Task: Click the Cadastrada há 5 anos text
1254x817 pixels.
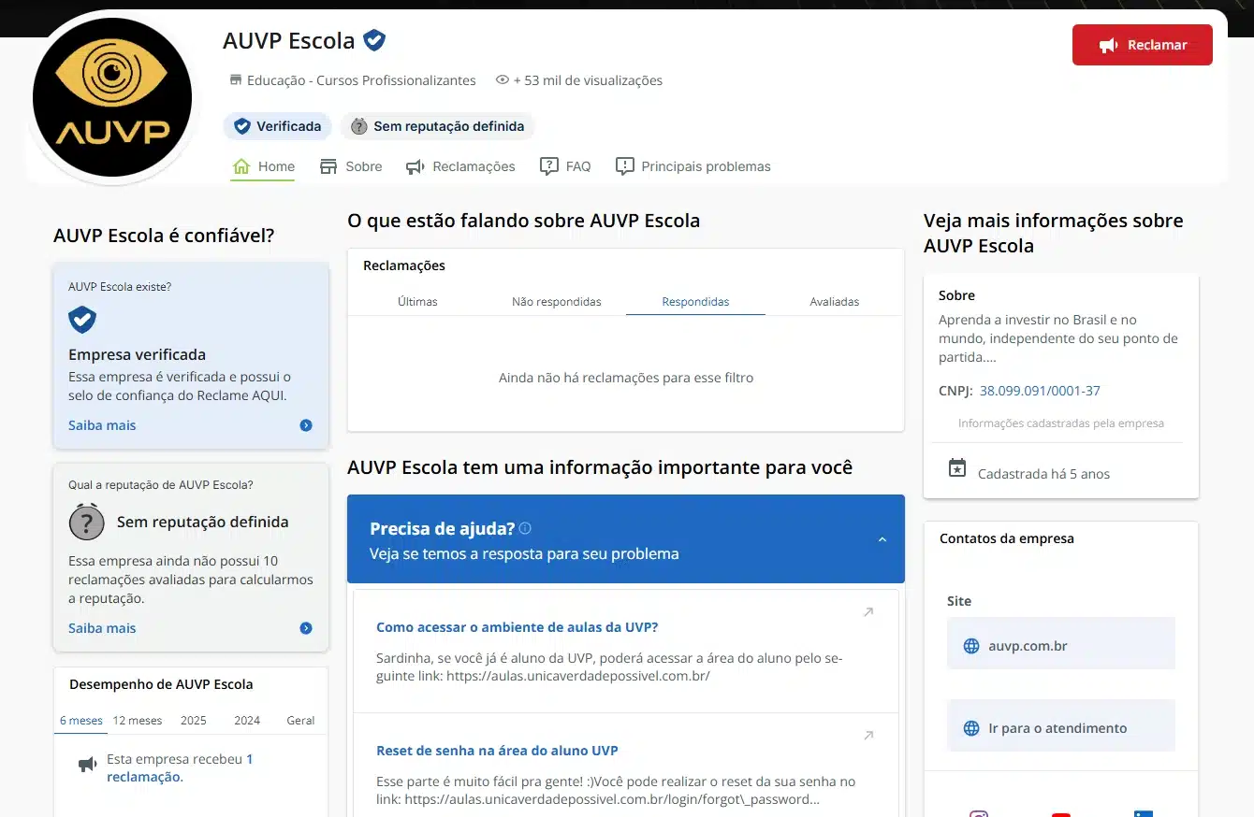Action: 1043,474
